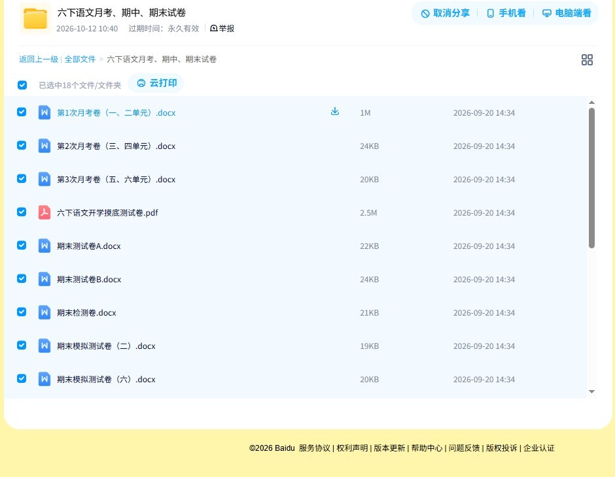
Task: Click 云打印 cloud print button
Action: point(156,83)
